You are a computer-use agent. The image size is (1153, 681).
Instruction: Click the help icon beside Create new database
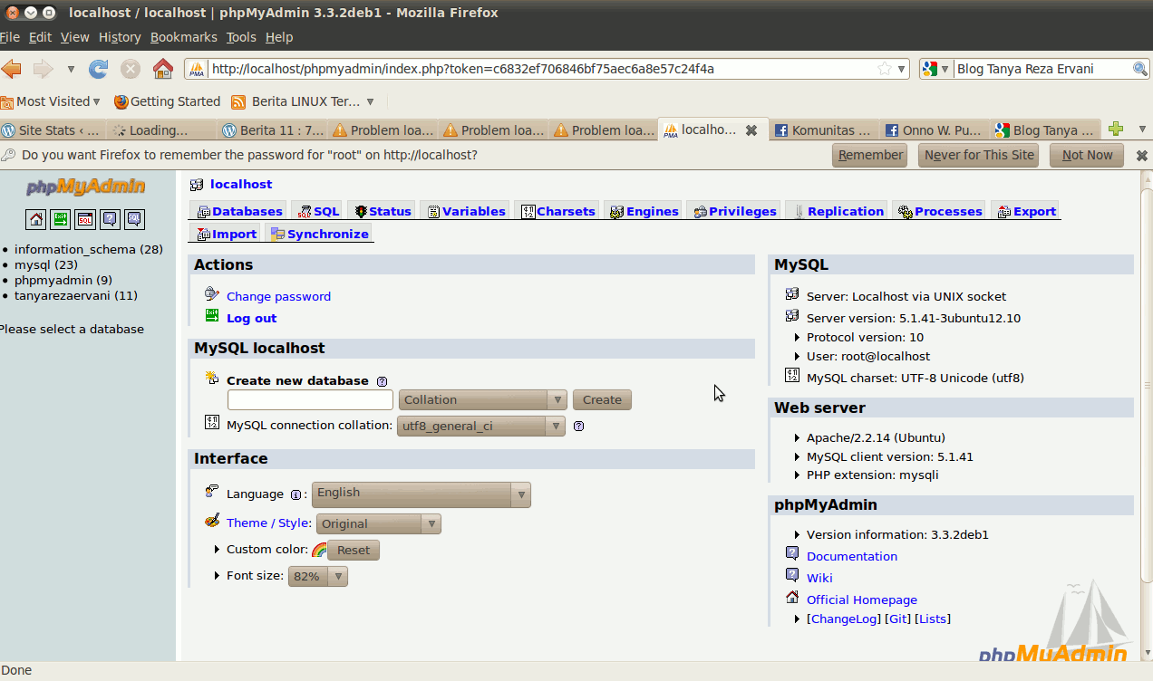[x=382, y=381]
